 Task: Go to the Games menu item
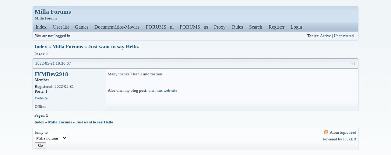click(x=82, y=27)
